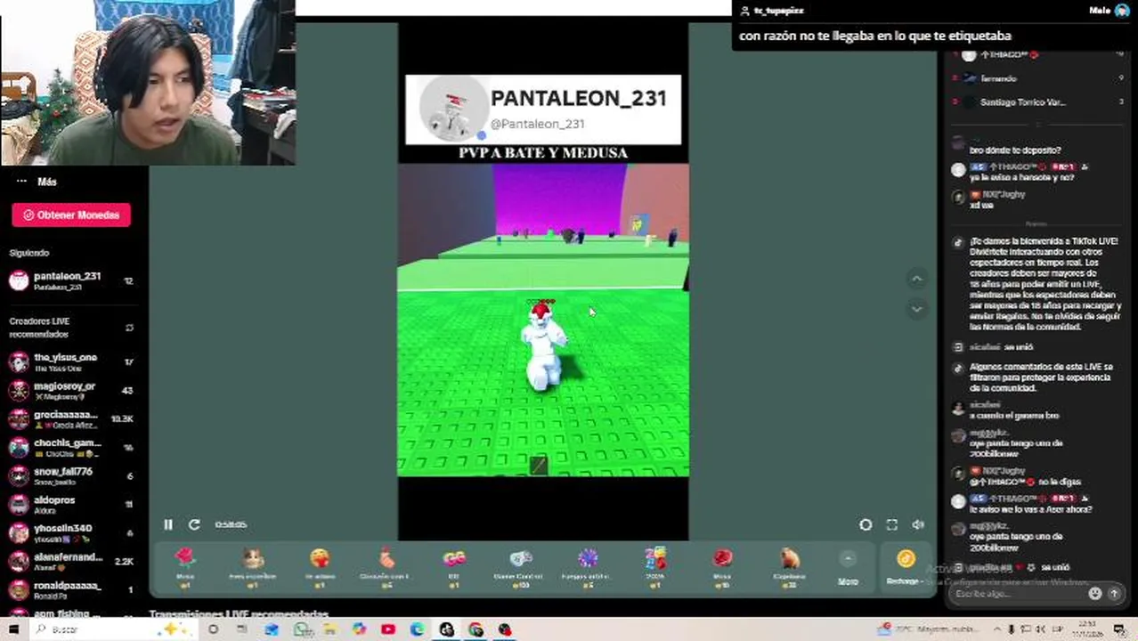Viewport: 1138px width, 641px height.
Task: Send the GG gift
Action: tap(454, 567)
